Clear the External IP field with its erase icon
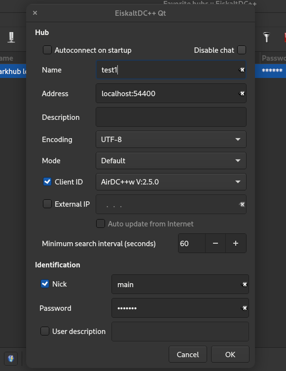286x371 pixels. point(242,204)
